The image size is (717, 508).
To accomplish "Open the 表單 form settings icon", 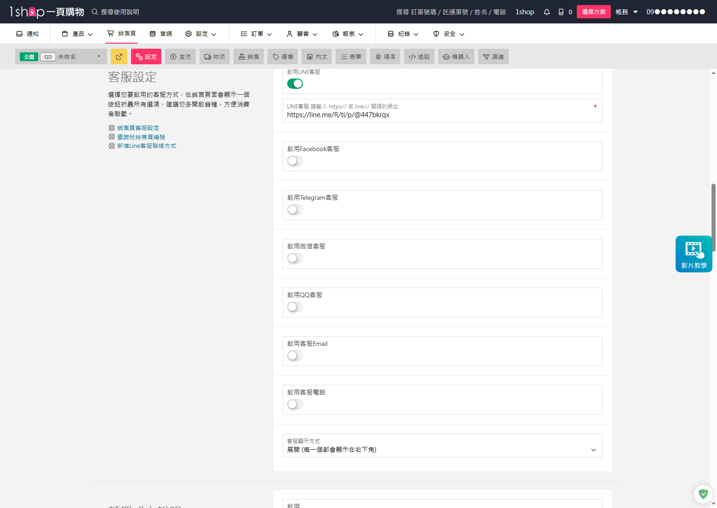I will click(351, 56).
